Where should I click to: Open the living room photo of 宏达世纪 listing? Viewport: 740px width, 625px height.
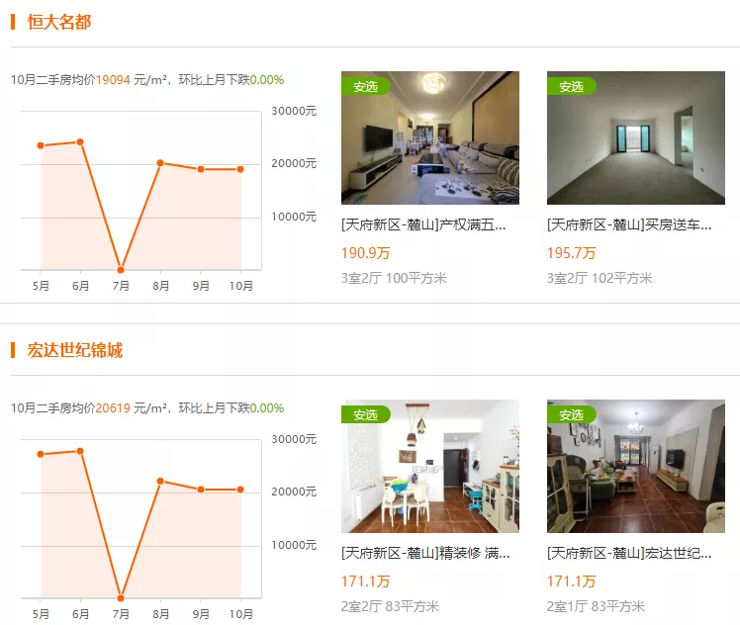pos(636,466)
